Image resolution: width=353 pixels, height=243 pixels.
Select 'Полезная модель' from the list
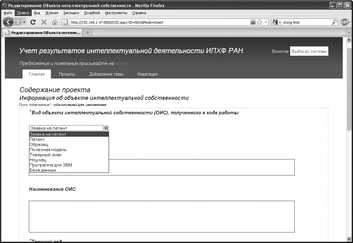click(48, 150)
